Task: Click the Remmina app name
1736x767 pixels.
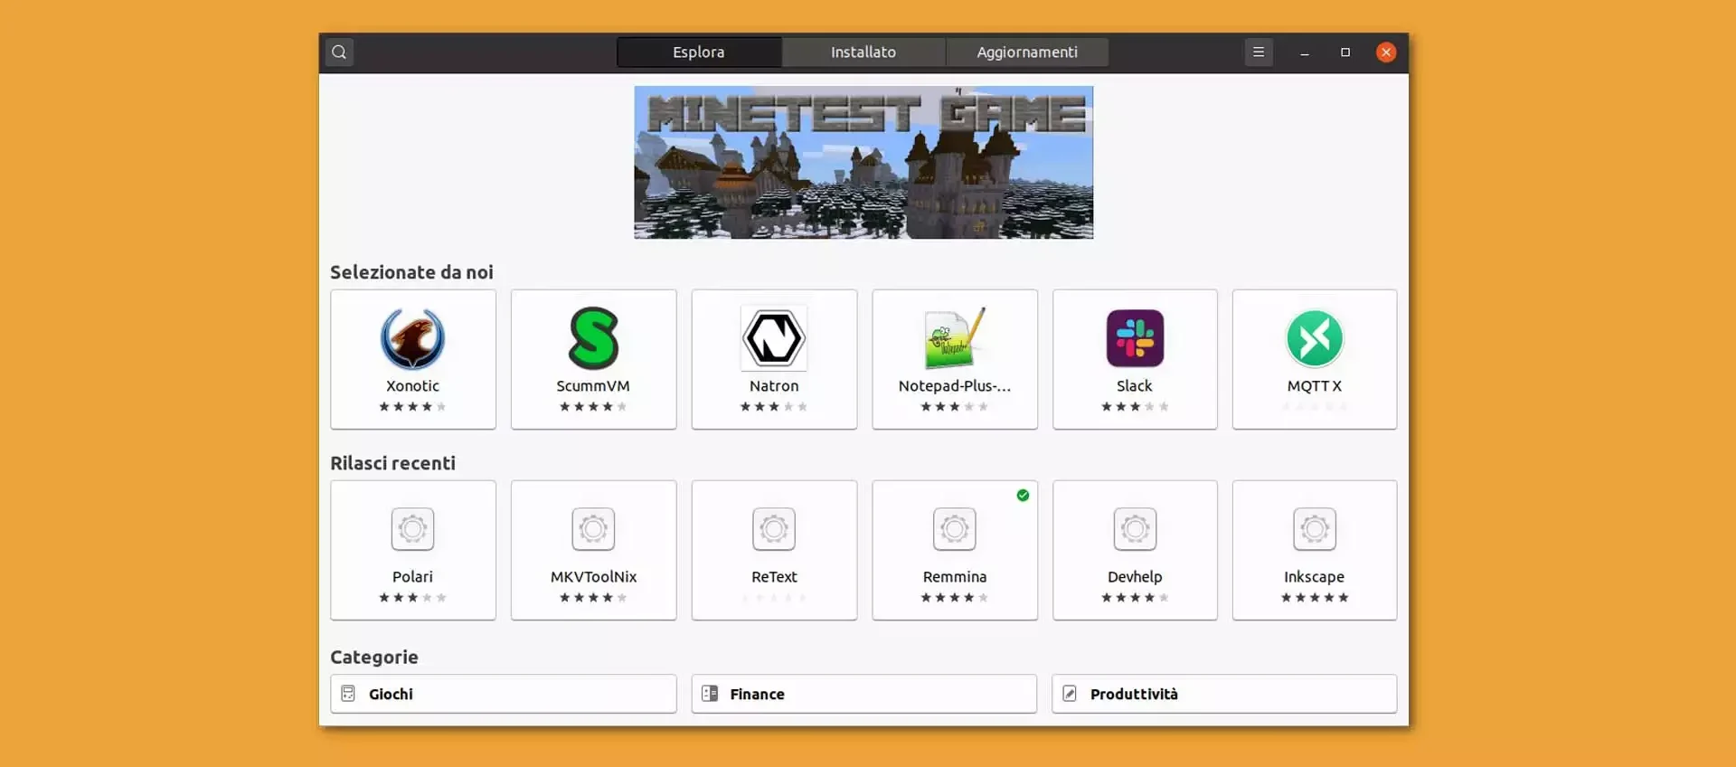Action: pyautogui.click(x=955, y=577)
